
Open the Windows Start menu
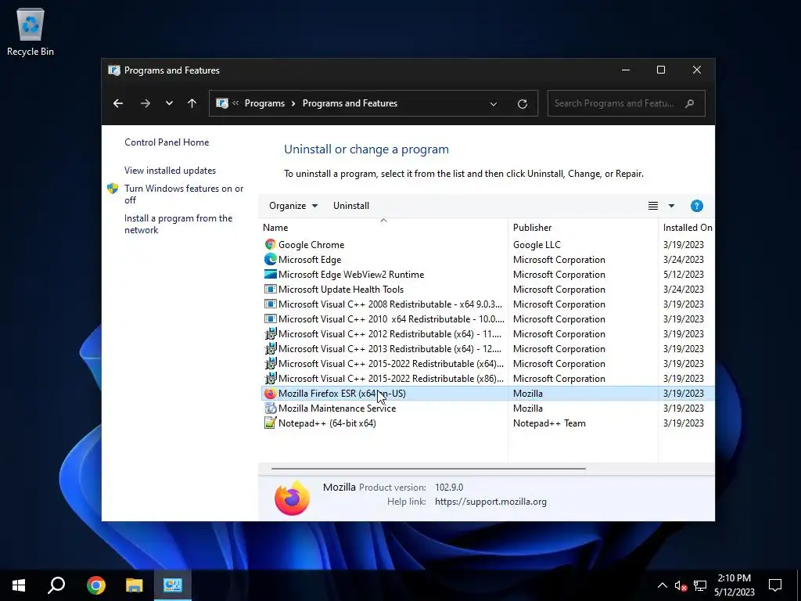pyautogui.click(x=19, y=585)
